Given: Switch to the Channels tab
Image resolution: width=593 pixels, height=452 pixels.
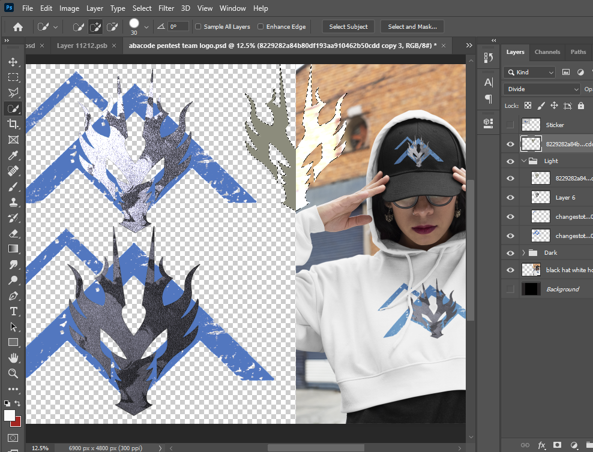Looking at the screenshot, I should [x=547, y=52].
